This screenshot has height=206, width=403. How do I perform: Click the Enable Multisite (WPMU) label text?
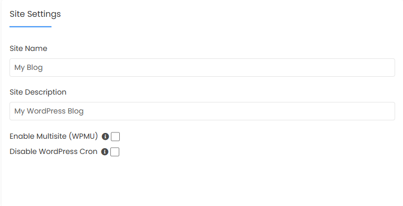tap(54, 136)
